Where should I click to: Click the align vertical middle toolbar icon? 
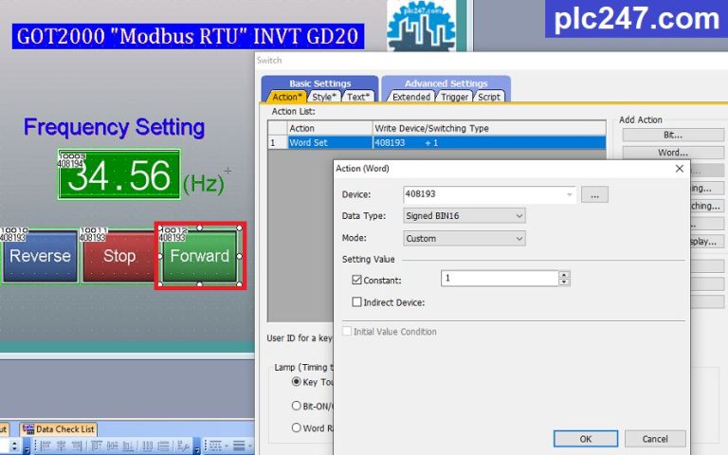pos(112,446)
